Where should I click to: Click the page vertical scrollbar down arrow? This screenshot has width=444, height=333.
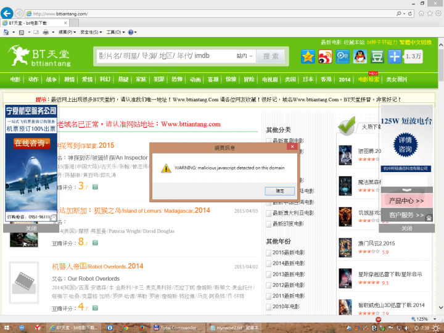coord(441,308)
